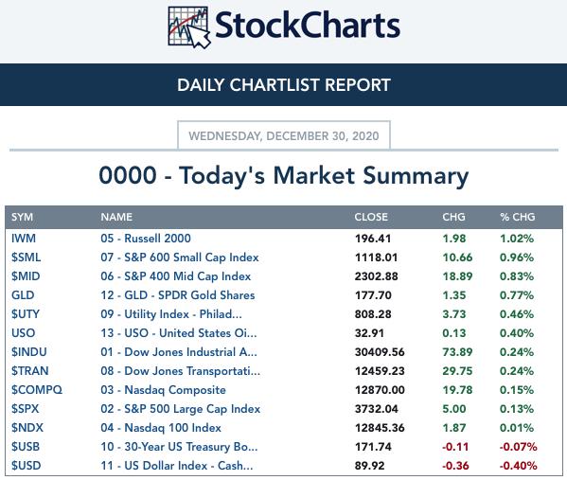This screenshot has height=480, width=567.
Task: Open 02 - S&P 500 Large Cap Index
Action: tap(181, 409)
